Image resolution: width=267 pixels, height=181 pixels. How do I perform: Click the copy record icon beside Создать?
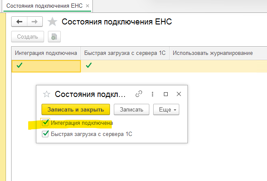(x=54, y=37)
